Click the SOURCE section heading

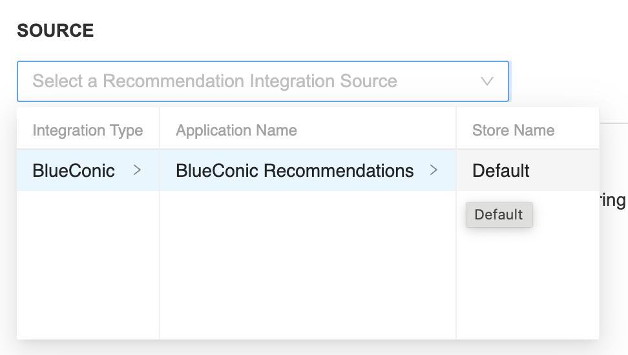tap(56, 30)
